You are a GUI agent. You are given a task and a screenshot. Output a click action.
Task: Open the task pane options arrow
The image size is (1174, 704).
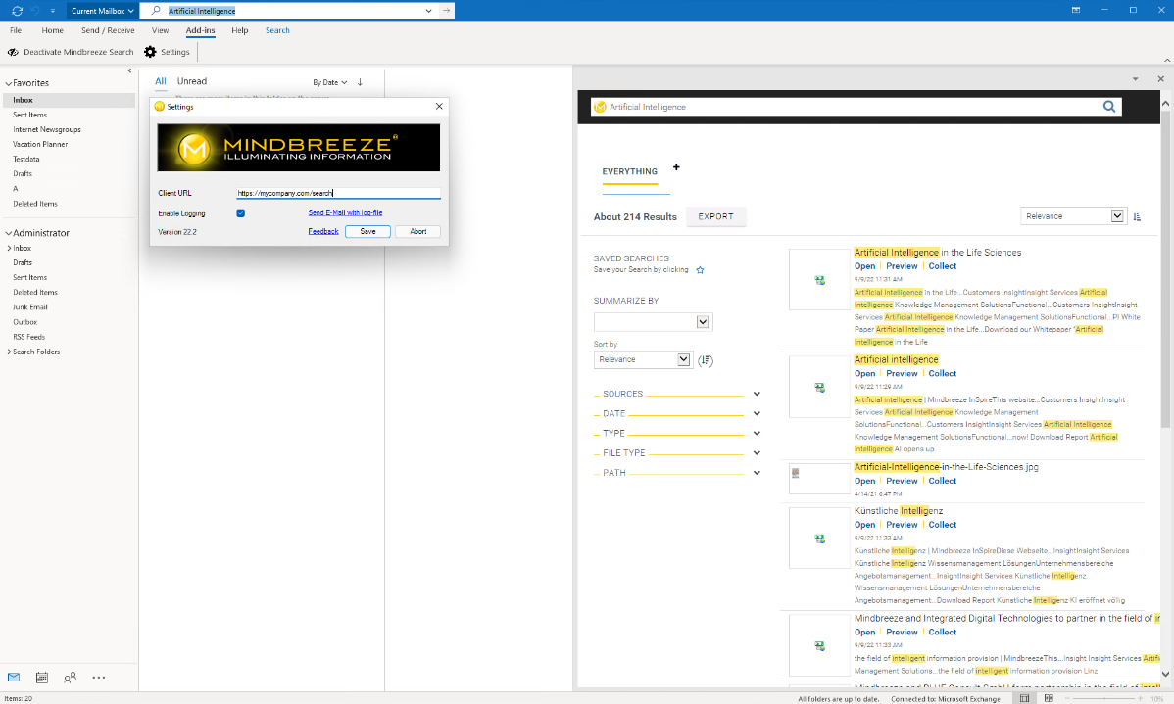point(1135,78)
